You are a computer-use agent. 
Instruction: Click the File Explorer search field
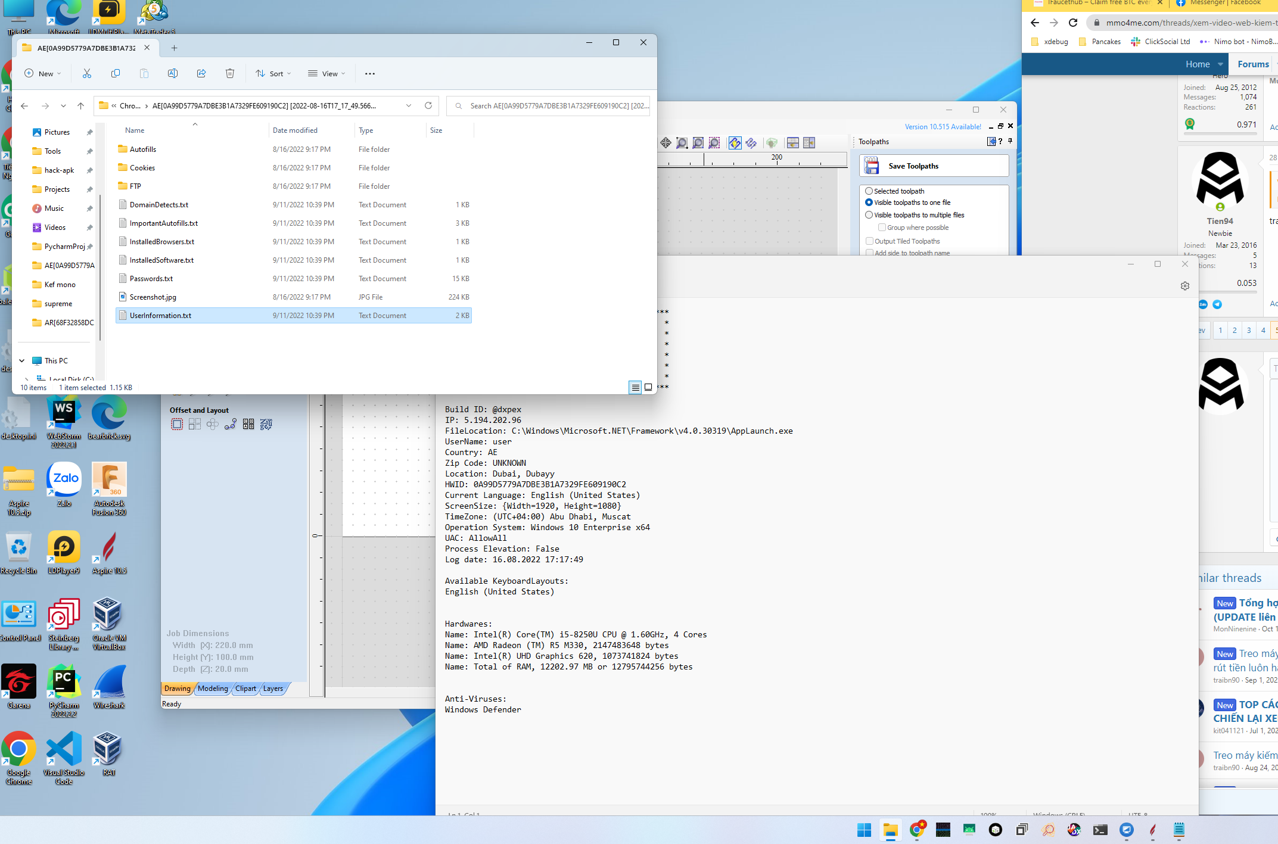pyautogui.click(x=548, y=105)
